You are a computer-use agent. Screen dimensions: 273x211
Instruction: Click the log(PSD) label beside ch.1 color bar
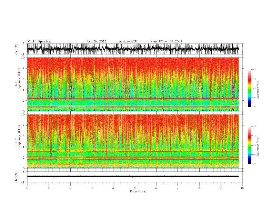pyautogui.click(x=258, y=90)
